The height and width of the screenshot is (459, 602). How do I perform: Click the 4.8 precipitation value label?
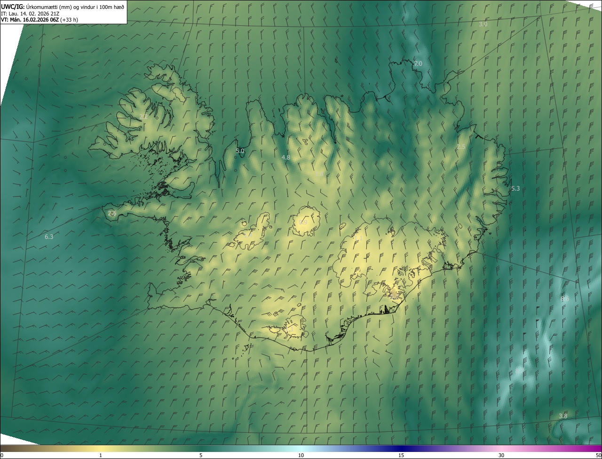tap(285, 158)
